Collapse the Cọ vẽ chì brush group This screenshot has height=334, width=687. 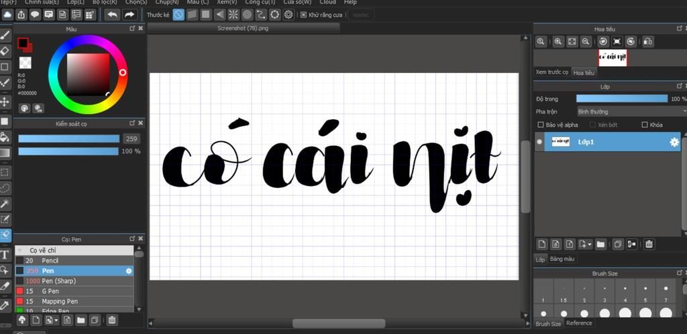pyautogui.click(x=19, y=250)
